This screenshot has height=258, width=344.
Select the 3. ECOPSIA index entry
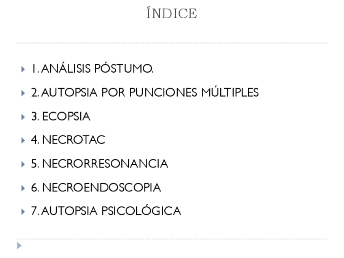[x=61, y=117]
